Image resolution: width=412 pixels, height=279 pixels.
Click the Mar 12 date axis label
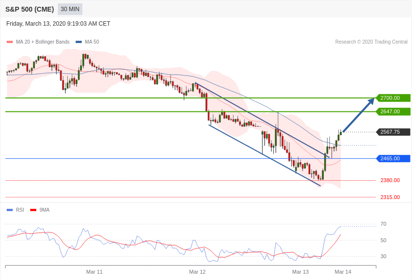tap(197, 272)
